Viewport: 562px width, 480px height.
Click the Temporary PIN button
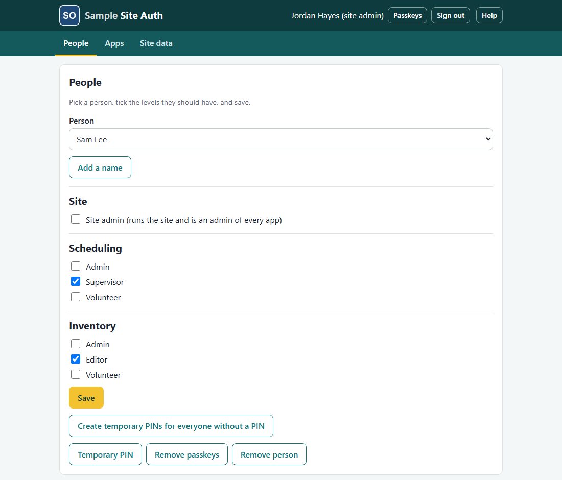pyautogui.click(x=105, y=454)
